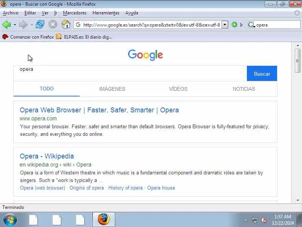Open the search engine selector dropdown
The height and width of the screenshot is (227, 302).
coord(251,25)
